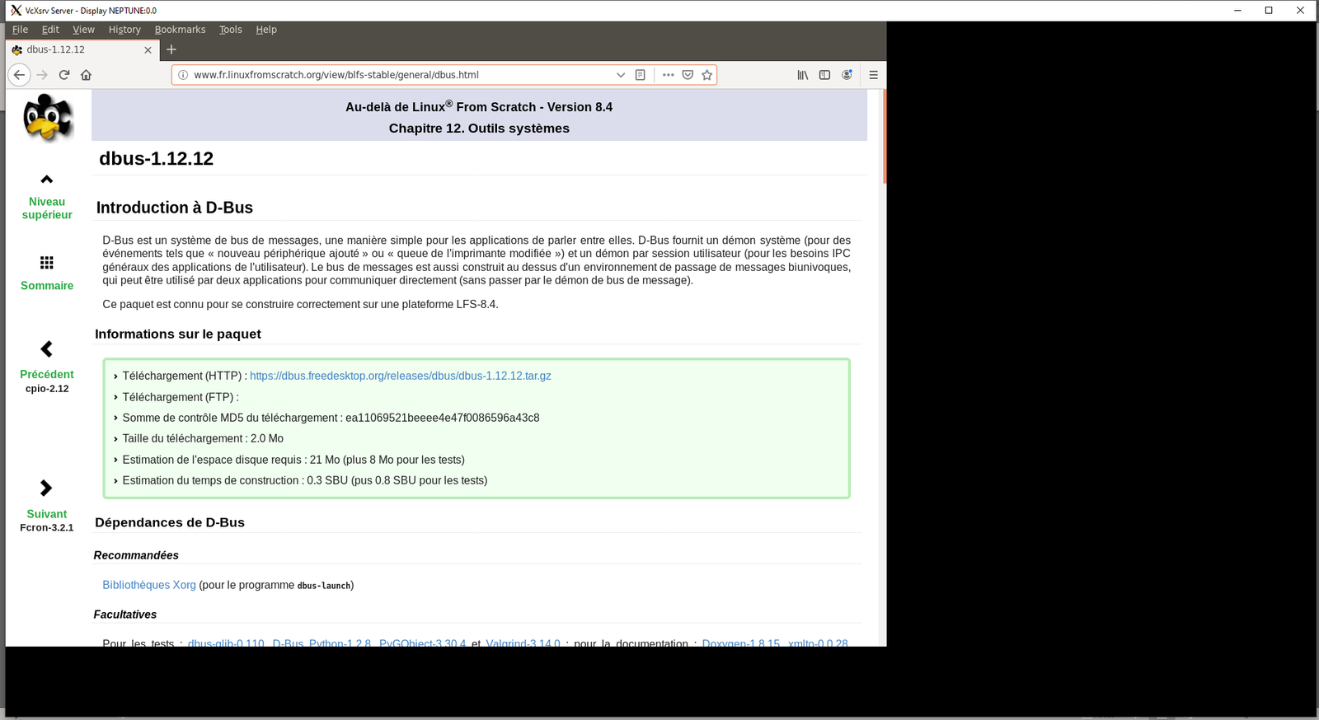The height and width of the screenshot is (720, 1319).
Task: Click the grid icon above Sommaire
Action: (x=47, y=263)
